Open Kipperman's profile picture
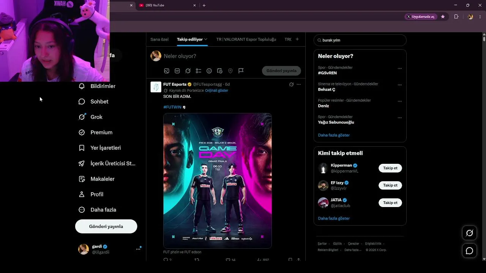Viewport: 486px width, 273px height. click(323, 168)
